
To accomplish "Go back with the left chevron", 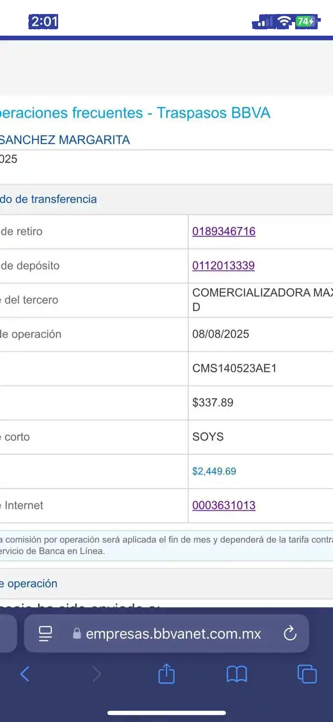I will (25, 674).
